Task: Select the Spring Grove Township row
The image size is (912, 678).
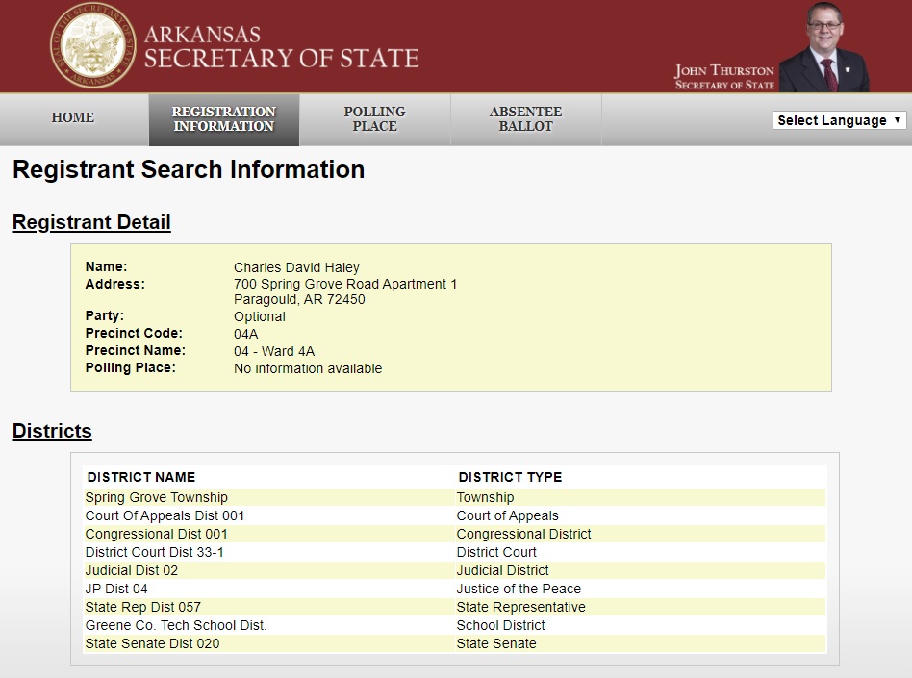Action: point(454,497)
